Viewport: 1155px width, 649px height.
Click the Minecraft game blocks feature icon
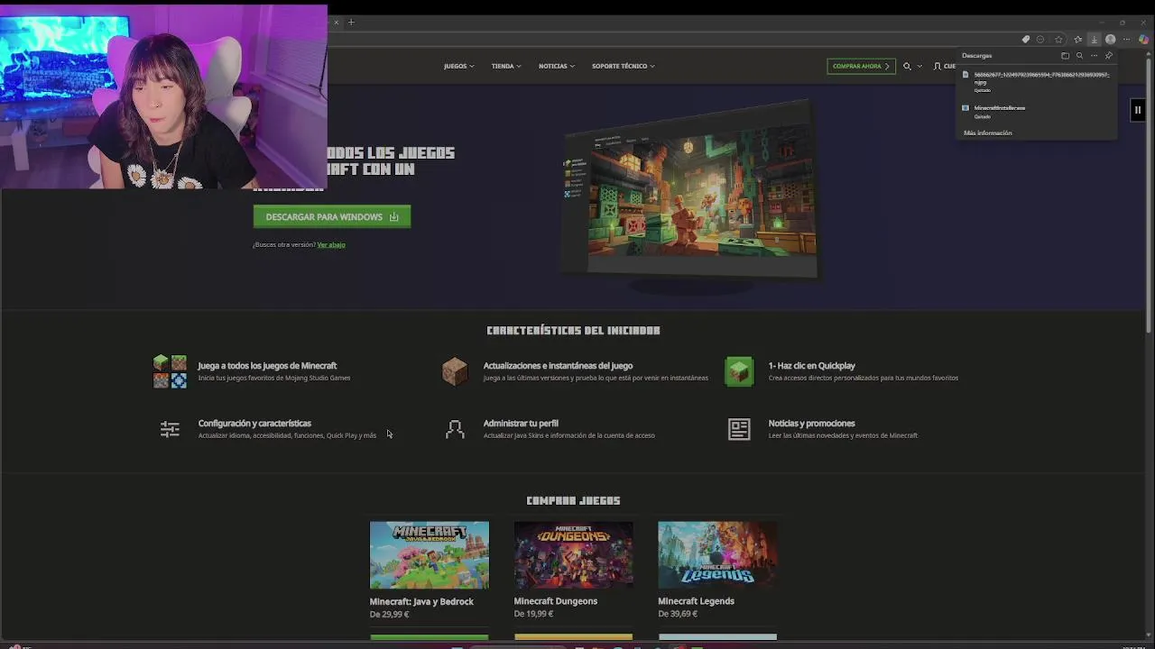coord(170,371)
